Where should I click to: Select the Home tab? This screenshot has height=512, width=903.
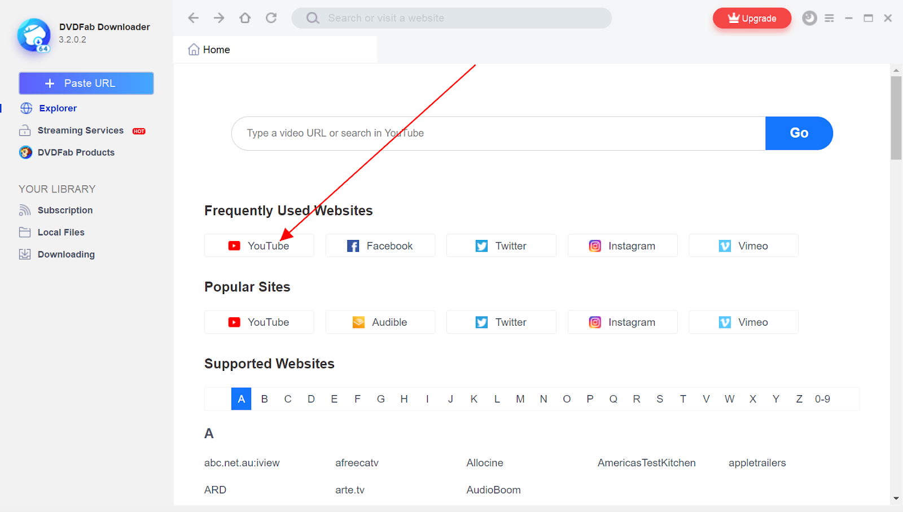pyautogui.click(x=275, y=50)
